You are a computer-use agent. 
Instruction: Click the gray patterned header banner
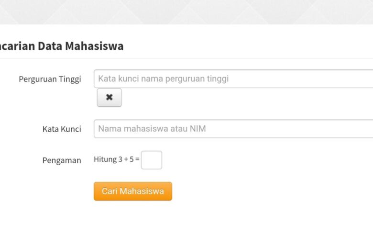coord(186,12)
